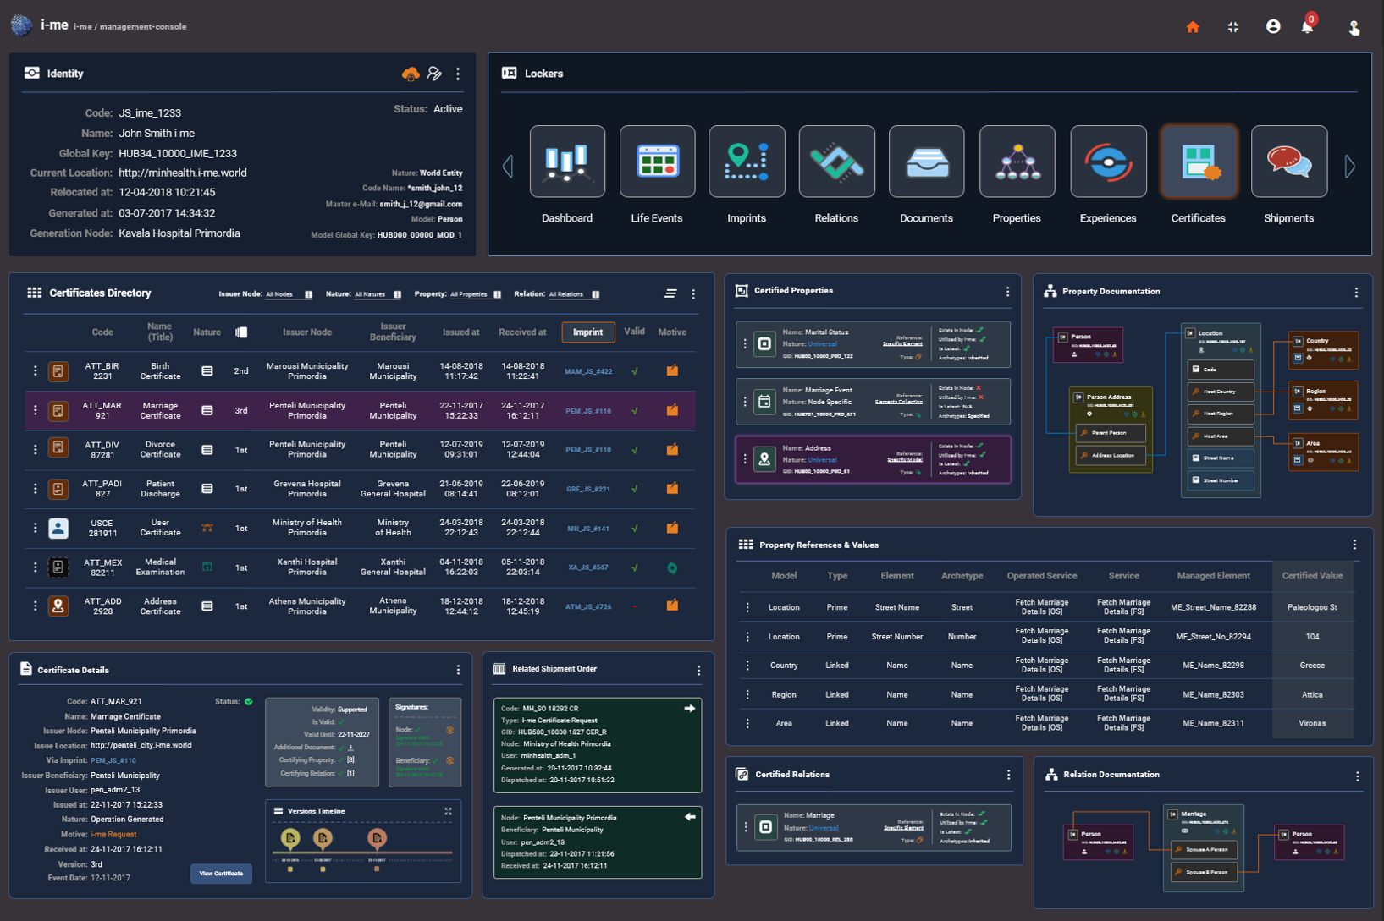The width and height of the screenshot is (1384, 921).
Task: Expand the Versions Timeline to fullscreen
Action: 448,811
